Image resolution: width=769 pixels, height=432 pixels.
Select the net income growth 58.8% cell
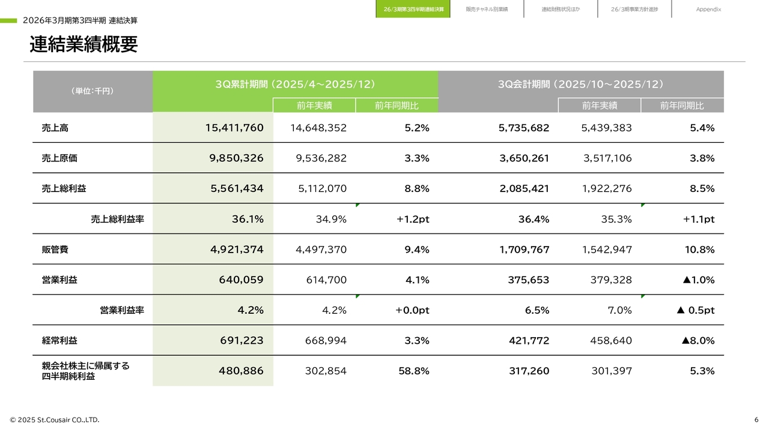point(413,371)
